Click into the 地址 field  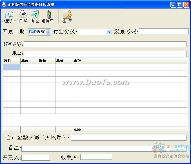pyautogui.click(x=105, y=54)
